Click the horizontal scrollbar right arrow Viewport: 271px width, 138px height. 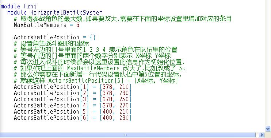tap(262, 135)
